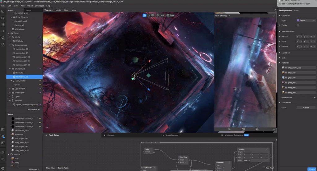Pop out the viewport with top-right icon
The height and width of the screenshot is (171, 317).
pos(275,10)
